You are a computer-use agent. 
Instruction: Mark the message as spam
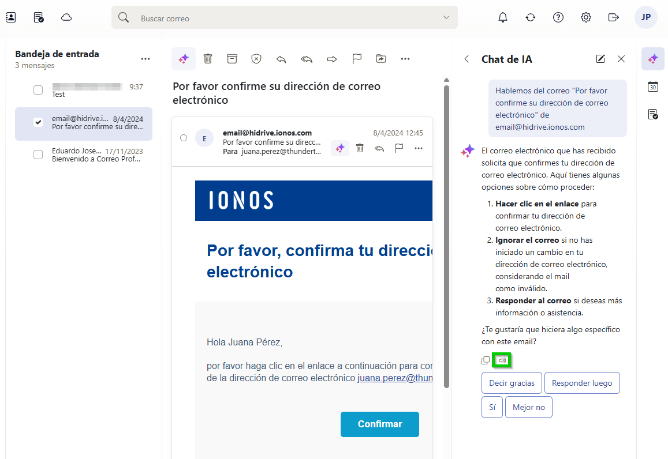click(x=256, y=58)
